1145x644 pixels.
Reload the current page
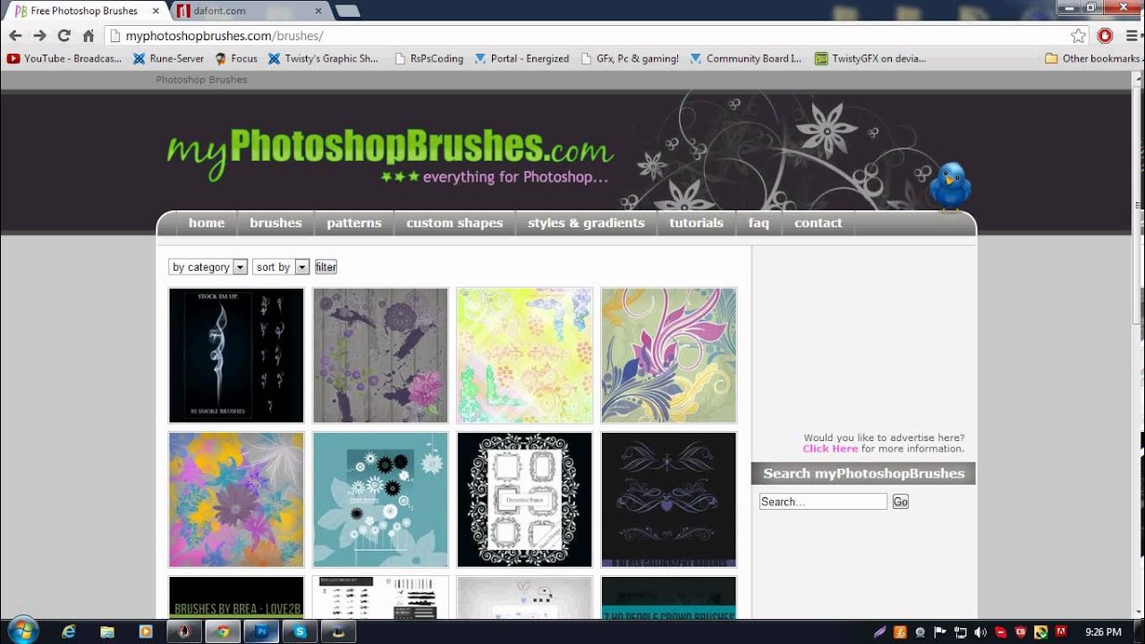point(64,36)
